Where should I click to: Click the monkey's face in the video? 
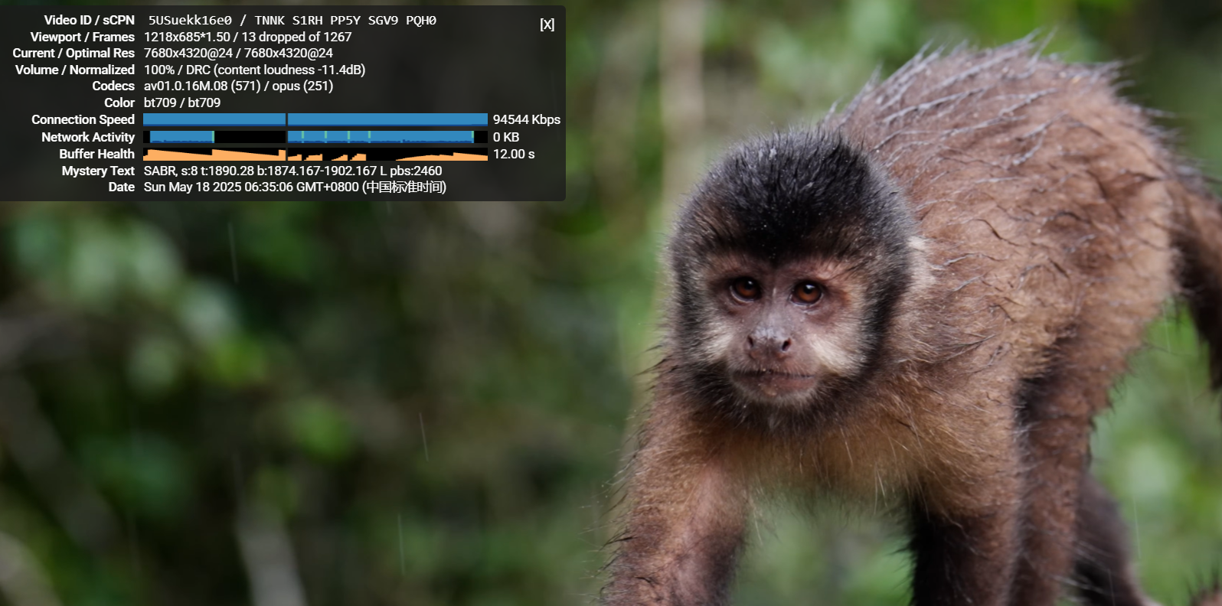(781, 329)
